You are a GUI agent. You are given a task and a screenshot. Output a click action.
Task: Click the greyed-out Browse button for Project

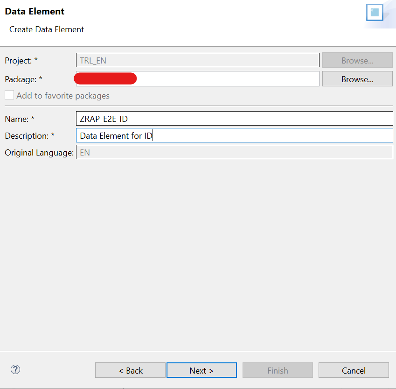pos(357,60)
